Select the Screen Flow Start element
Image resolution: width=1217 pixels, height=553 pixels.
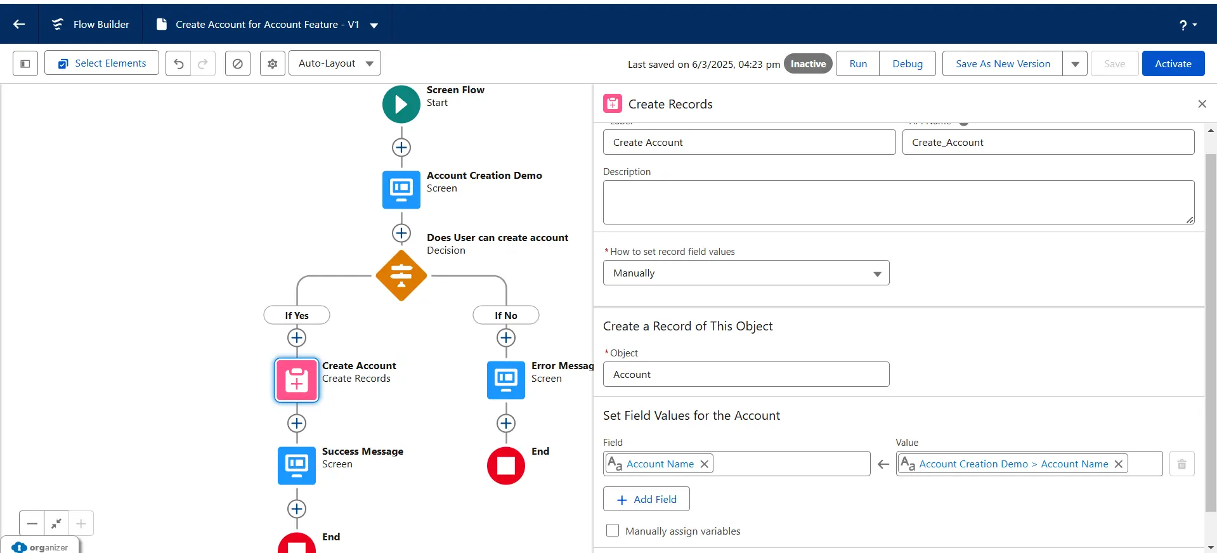401,104
